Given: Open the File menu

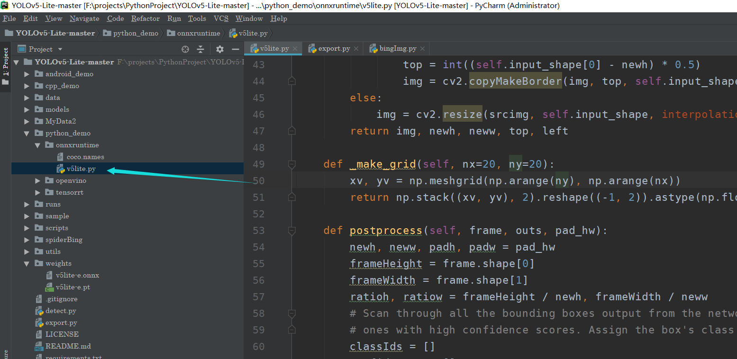Looking at the screenshot, I should [9, 18].
